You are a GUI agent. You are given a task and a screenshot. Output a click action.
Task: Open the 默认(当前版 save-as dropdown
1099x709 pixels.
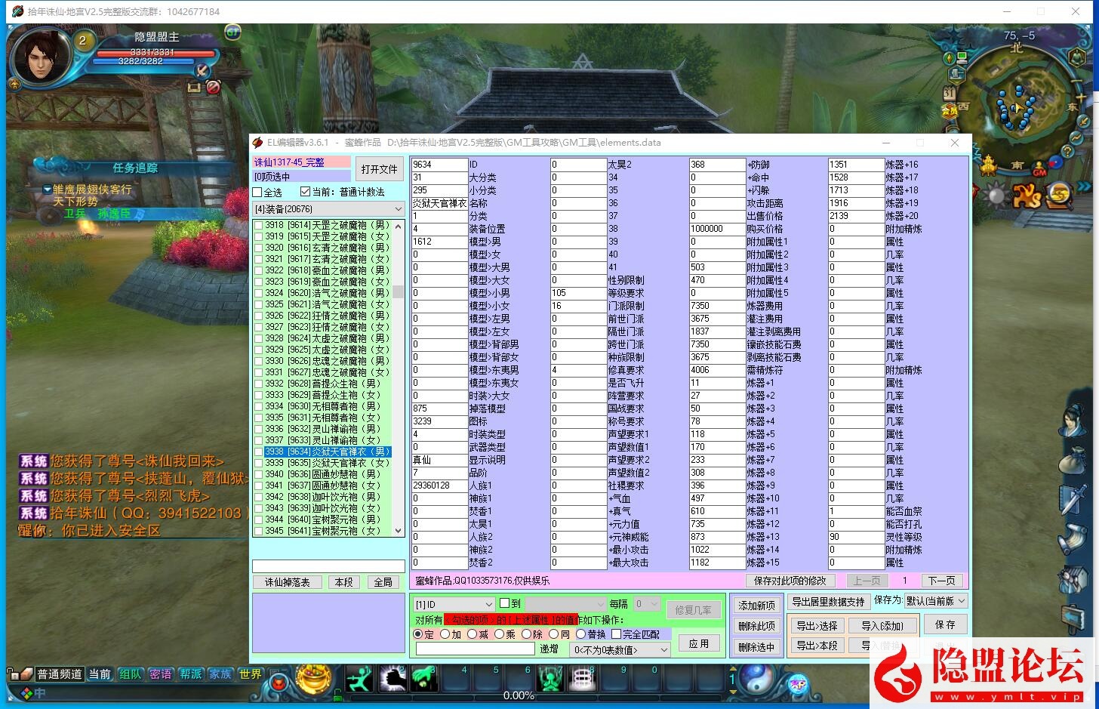tap(961, 601)
